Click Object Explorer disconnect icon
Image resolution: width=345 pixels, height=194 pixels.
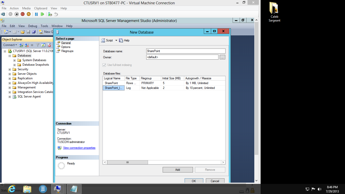click(x=27, y=45)
